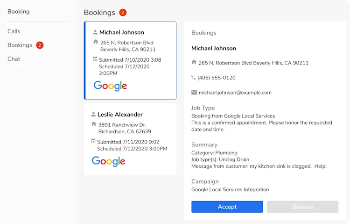350x224 pixels.
Task: Click the red 2 badge next to the Bookings heading
Action: (123, 13)
